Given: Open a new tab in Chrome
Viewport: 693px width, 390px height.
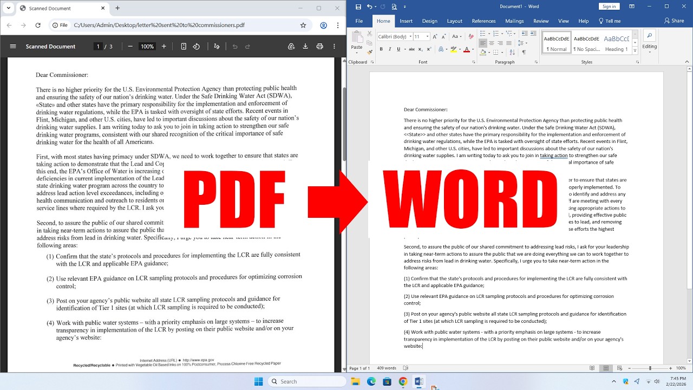Looking at the screenshot, I should [117, 8].
